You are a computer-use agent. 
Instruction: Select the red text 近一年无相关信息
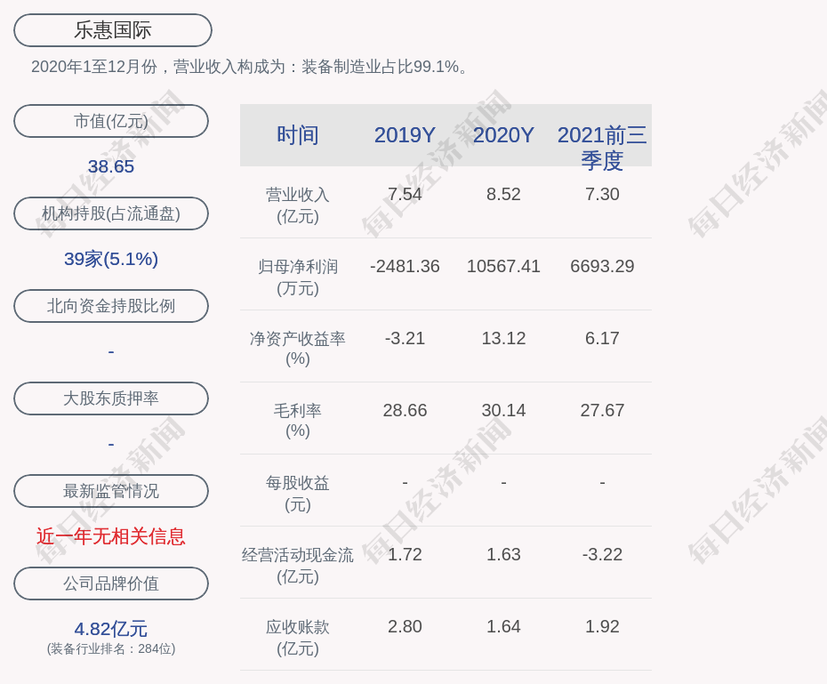111,536
